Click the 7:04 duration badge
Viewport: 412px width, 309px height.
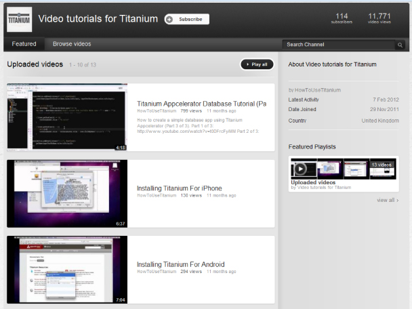tap(121, 300)
